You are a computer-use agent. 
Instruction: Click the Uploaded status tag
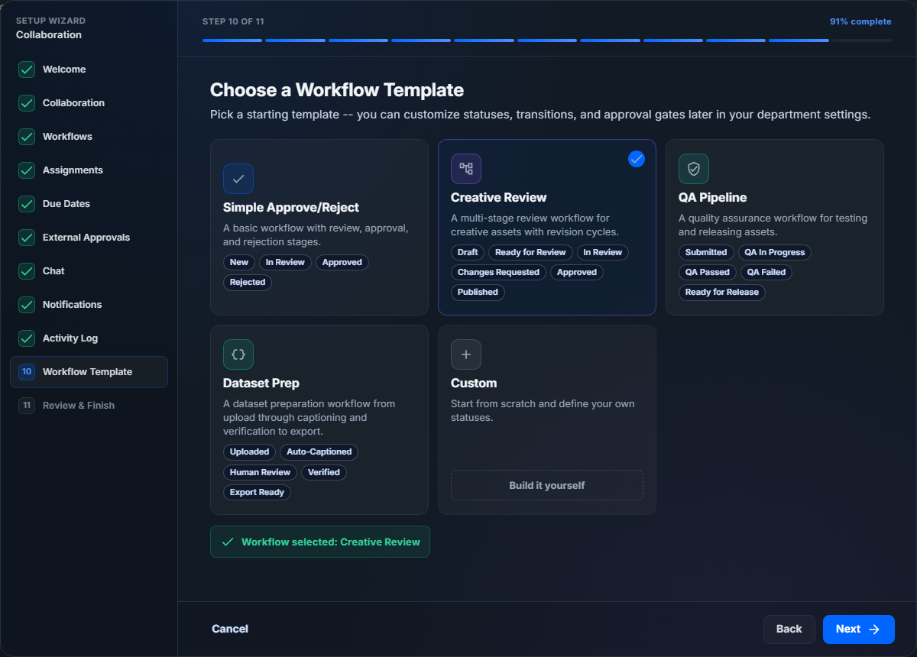[x=249, y=451]
